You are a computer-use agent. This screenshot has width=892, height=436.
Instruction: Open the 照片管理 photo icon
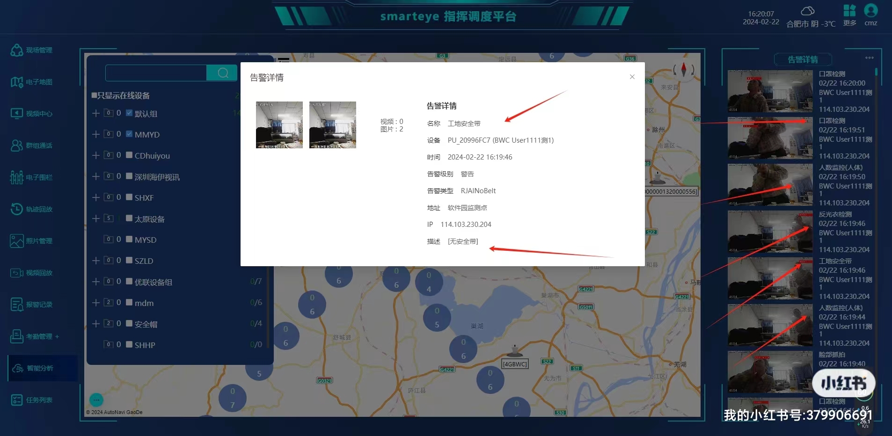(17, 241)
